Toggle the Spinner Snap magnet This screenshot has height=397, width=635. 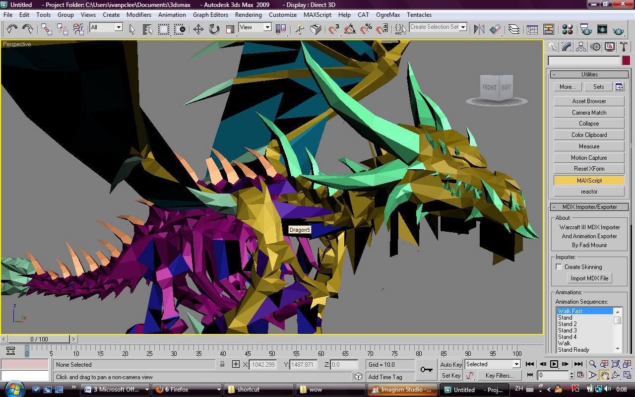(382, 29)
